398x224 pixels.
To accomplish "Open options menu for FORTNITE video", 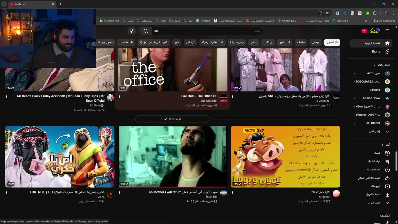I will pos(7,193).
